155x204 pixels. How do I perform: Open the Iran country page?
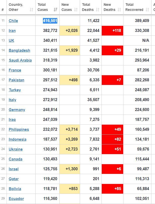(12, 31)
